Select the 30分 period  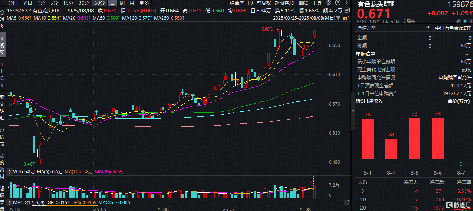point(84,3)
